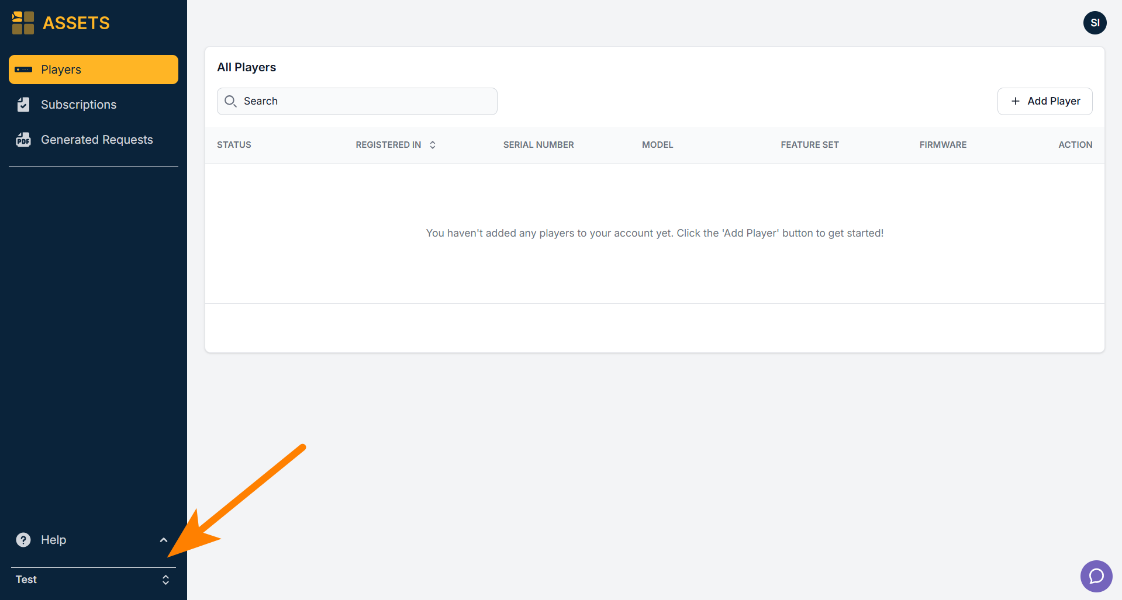The image size is (1122, 600).
Task: Open the Players sidebar item
Action: point(94,70)
